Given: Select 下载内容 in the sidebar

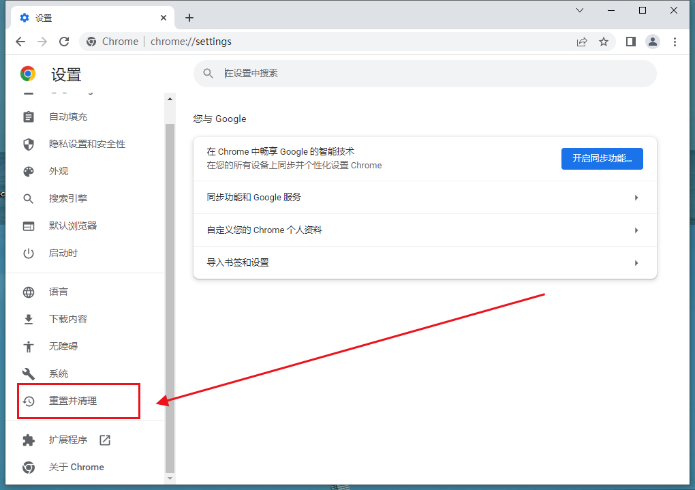Looking at the screenshot, I should point(84,319).
